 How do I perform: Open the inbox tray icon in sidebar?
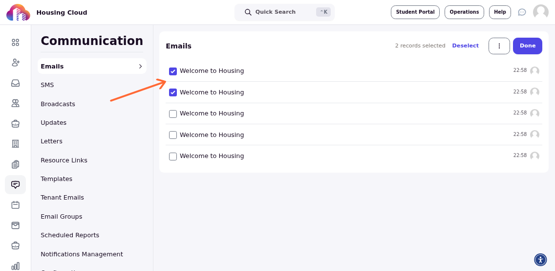(15, 83)
